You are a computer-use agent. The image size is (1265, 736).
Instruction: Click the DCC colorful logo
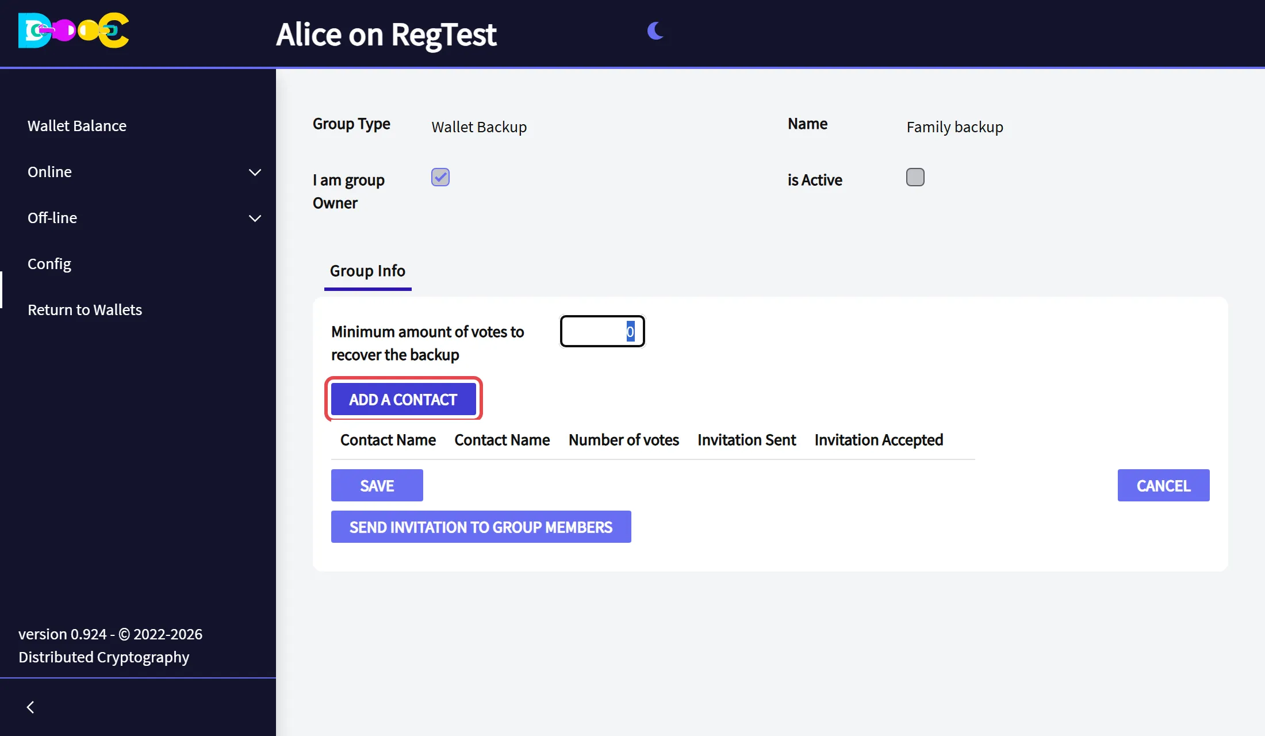click(74, 30)
